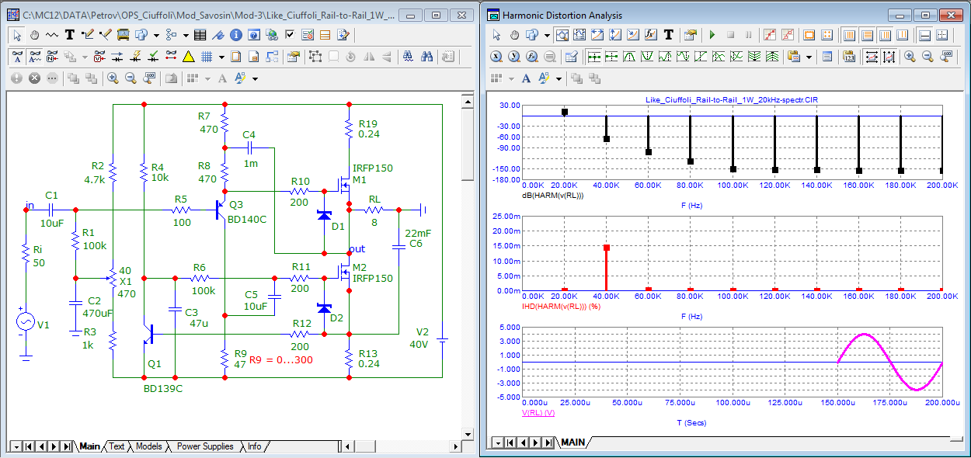Open the Power Supplies tab
This screenshot has width=971, height=458.
(205, 446)
